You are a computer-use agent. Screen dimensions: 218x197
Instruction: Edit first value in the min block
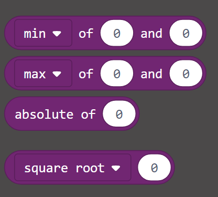[x=117, y=33]
